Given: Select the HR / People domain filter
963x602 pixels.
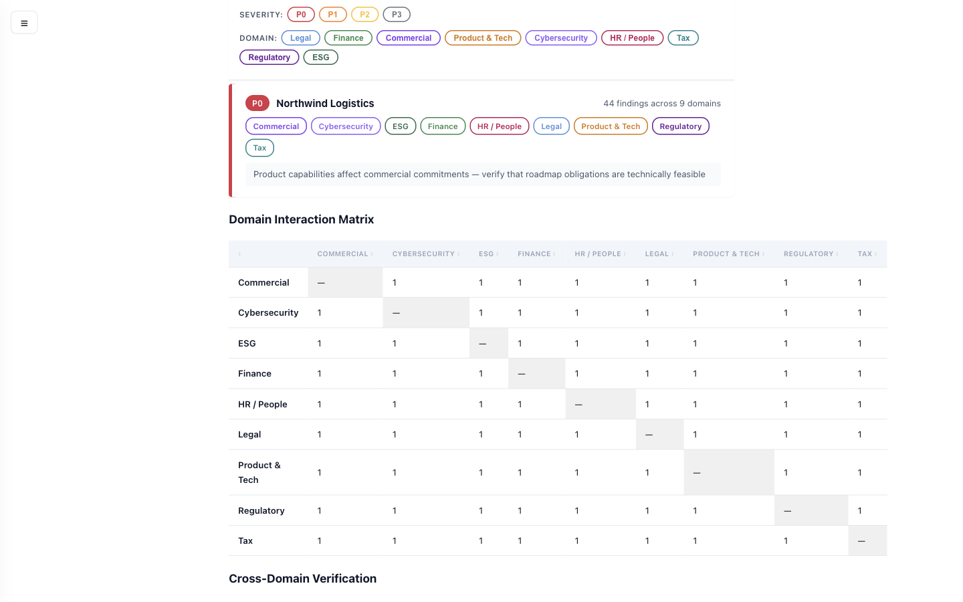Looking at the screenshot, I should 632,38.
